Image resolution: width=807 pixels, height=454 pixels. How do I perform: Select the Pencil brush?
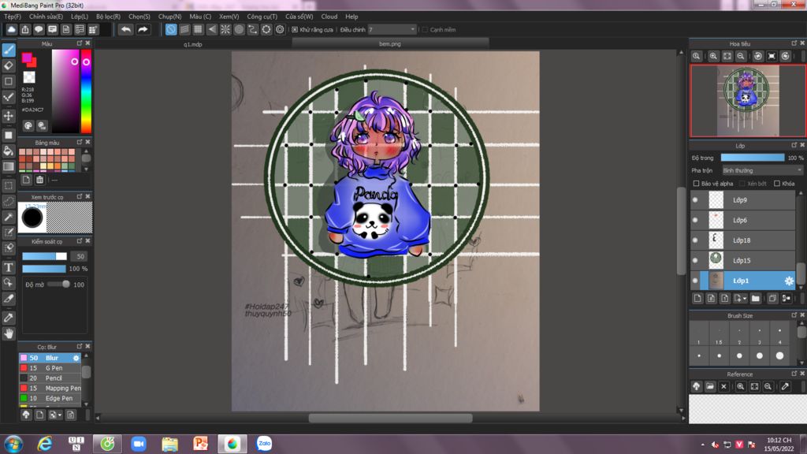(50, 378)
